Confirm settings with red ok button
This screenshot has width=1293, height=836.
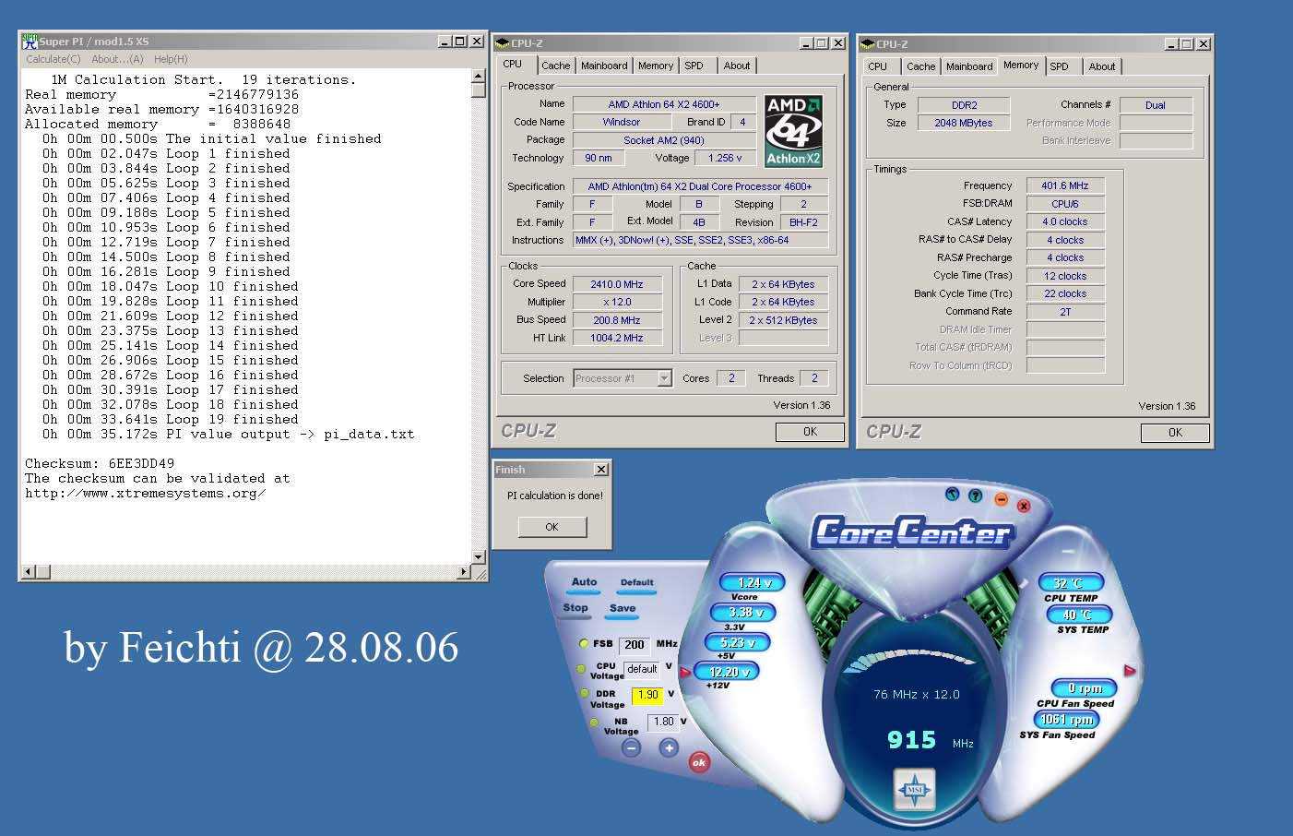pos(699,762)
